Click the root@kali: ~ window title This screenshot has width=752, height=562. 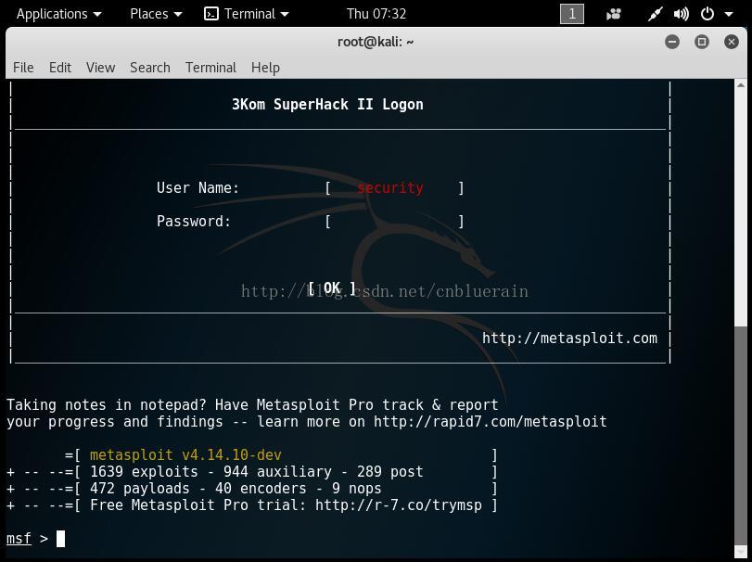tap(376, 42)
